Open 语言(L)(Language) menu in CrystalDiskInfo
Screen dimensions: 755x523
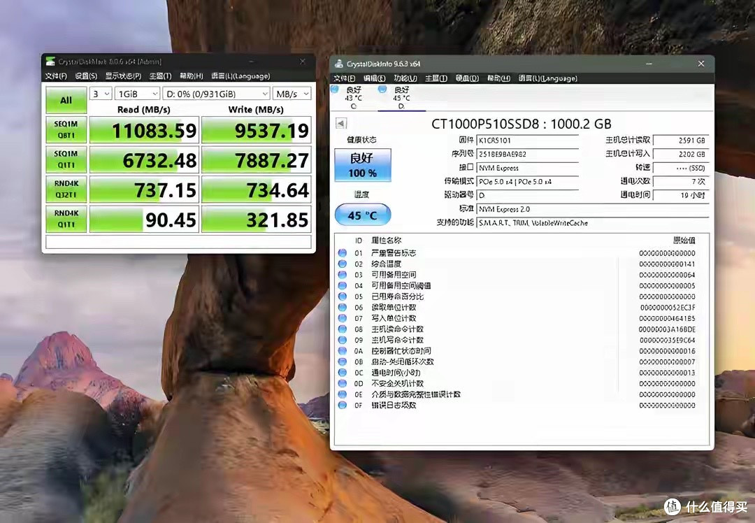point(548,78)
